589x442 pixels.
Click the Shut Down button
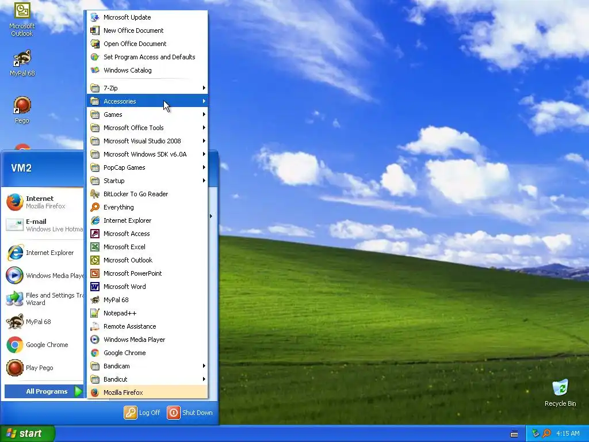pos(190,413)
